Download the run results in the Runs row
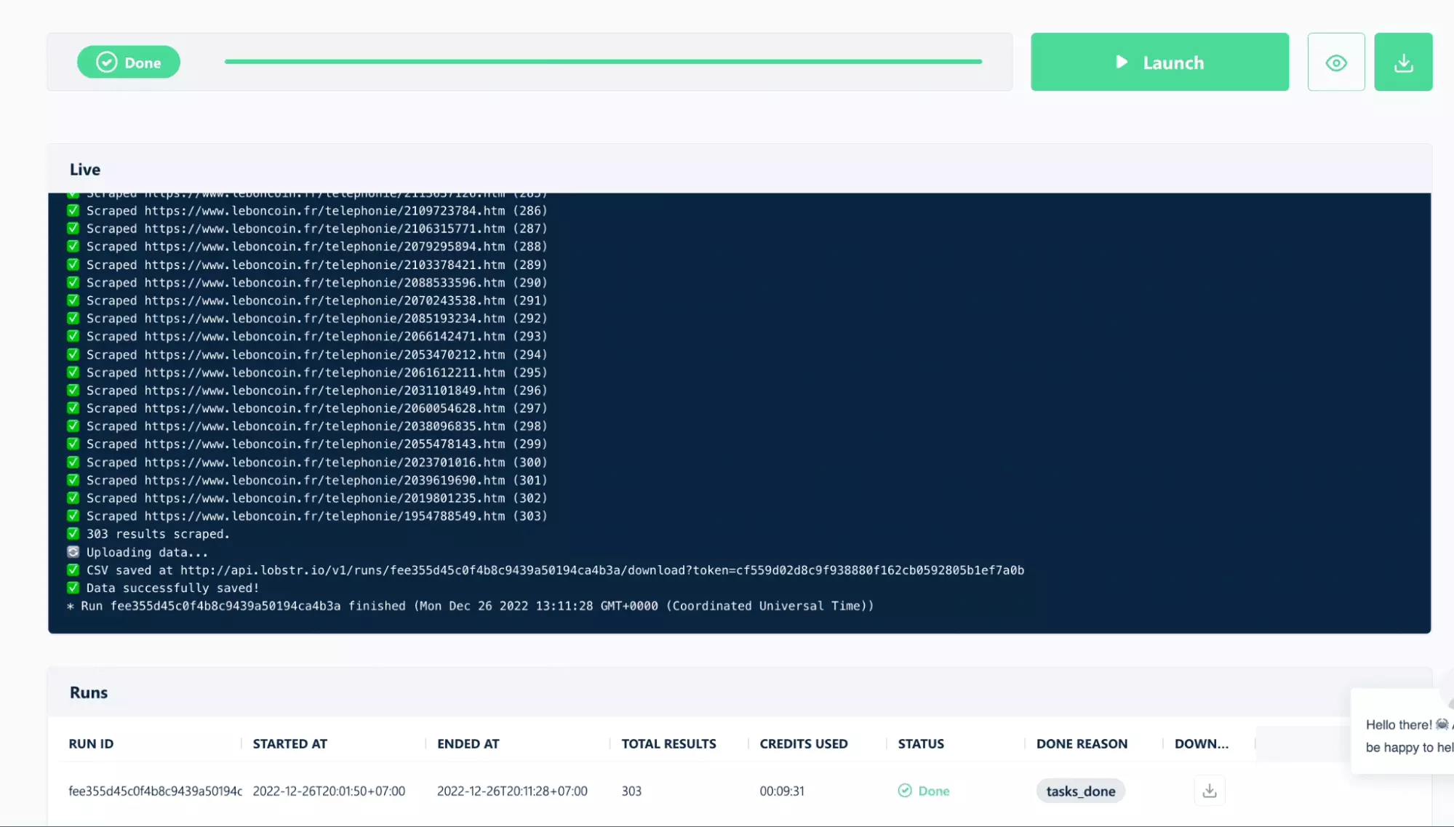This screenshot has height=827, width=1454. click(x=1209, y=791)
